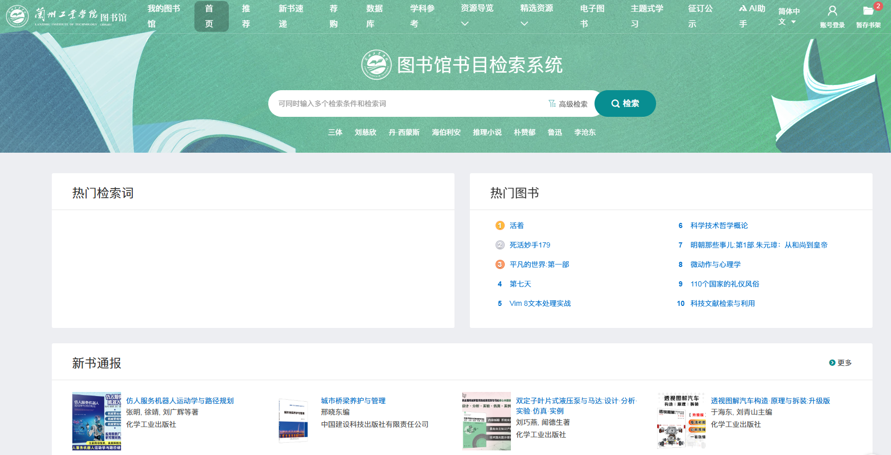The height and width of the screenshot is (455, 891).
Task: Open the book 科学技术哲学概论
Action: coord(719,225)
